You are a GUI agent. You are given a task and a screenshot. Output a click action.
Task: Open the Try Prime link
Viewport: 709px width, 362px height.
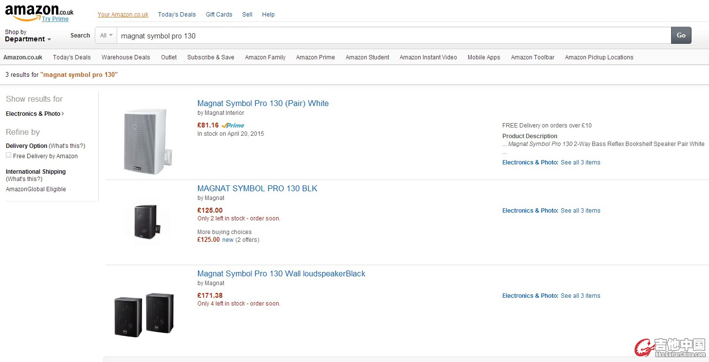click(x=55, y=19)
